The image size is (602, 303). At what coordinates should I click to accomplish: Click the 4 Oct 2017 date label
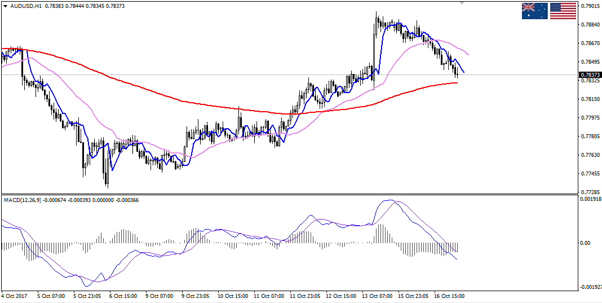coord(14,296)
